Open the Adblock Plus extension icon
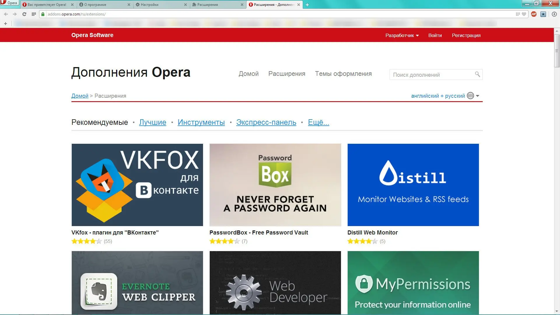The width and height of the screenshot is (560, 315). coord(534,14)
